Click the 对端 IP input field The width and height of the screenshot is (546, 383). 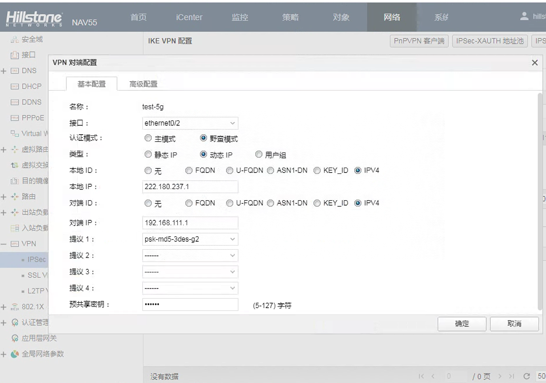(x=190, y=223)
